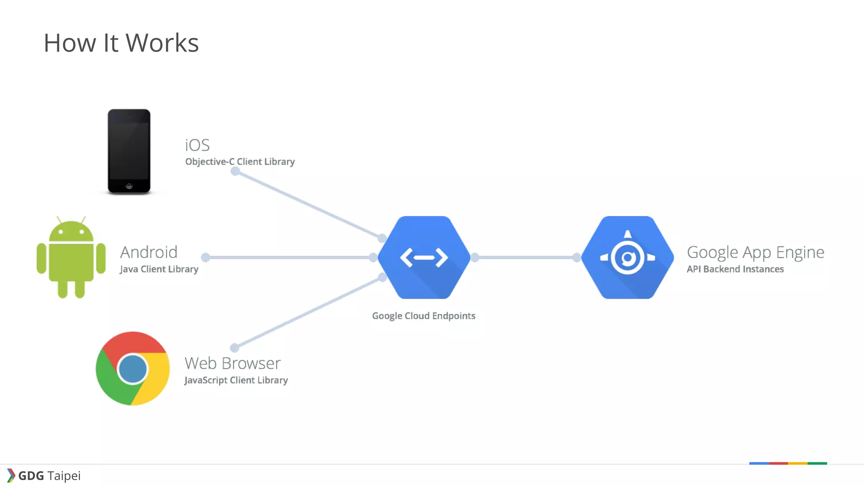Click the connector dot below Objective-C label
Viewport: 864px width, 486px height.
click(235, 171)
